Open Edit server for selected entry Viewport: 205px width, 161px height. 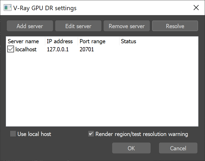pyautogui.click(x=78, y=26)
